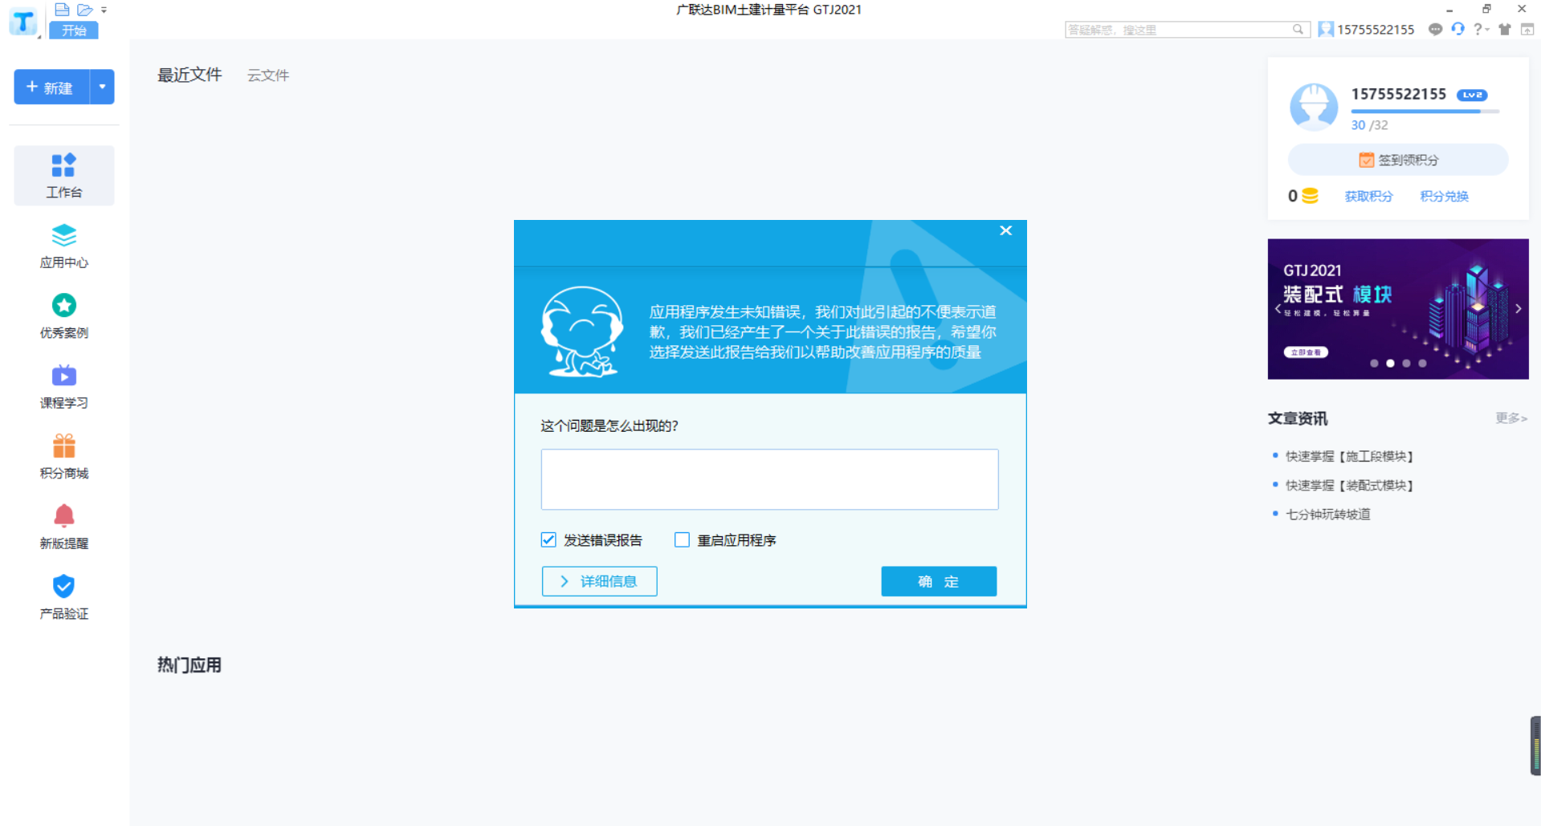Click the open folder icon in quick toolbar

(x=85, y=10)
